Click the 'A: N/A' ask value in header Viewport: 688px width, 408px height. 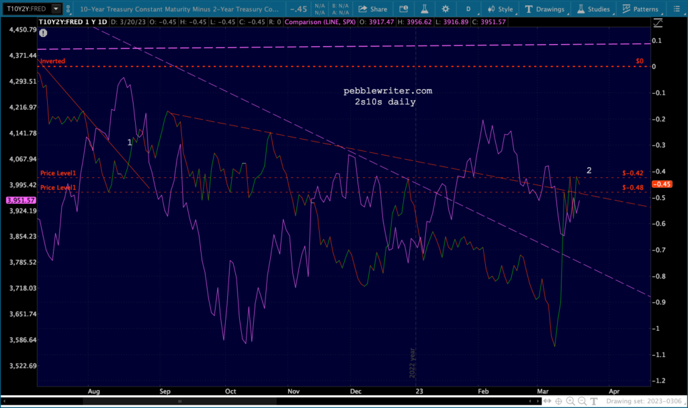click(341, 12)
